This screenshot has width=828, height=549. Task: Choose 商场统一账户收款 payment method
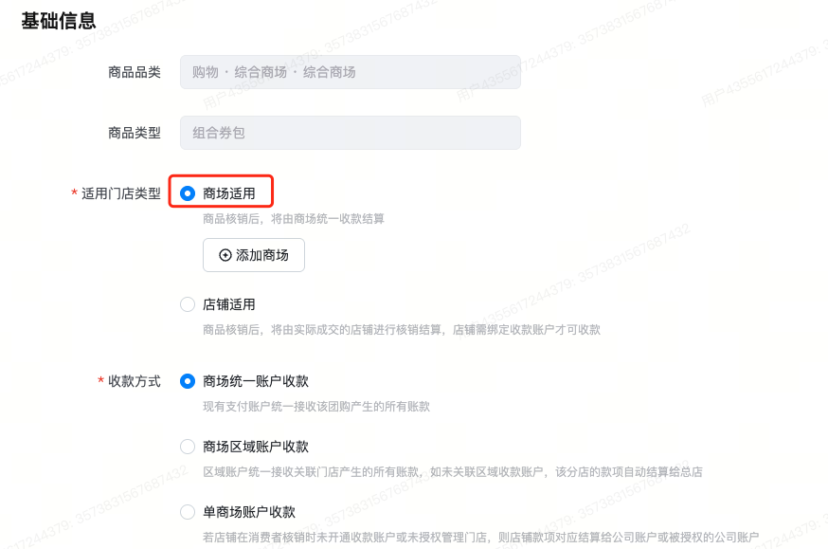coord(188,381)
